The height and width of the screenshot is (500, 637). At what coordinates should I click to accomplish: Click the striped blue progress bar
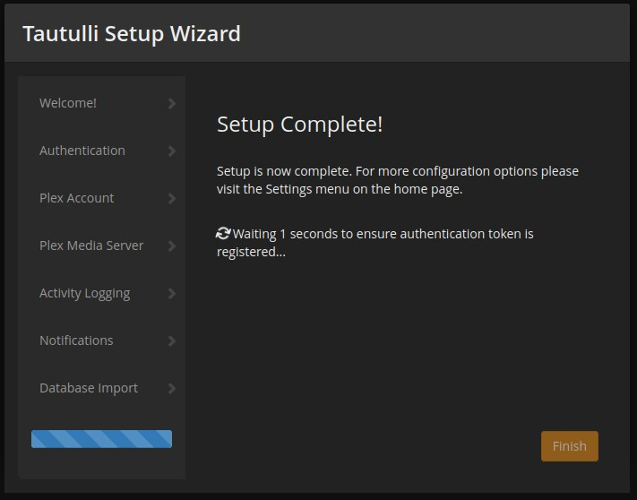click(x=101, y=439)
